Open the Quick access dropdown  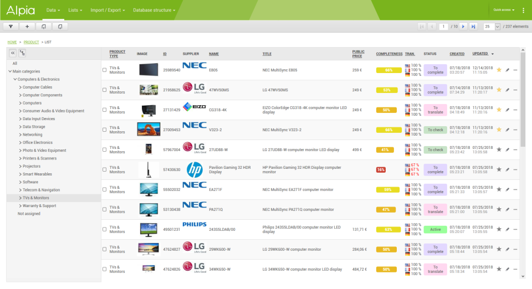504,10
